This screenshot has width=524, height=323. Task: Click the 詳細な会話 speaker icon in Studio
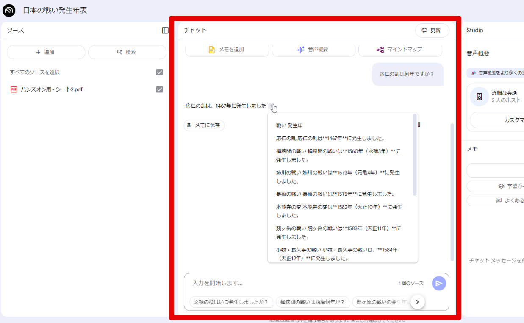(x=479, y=96)
